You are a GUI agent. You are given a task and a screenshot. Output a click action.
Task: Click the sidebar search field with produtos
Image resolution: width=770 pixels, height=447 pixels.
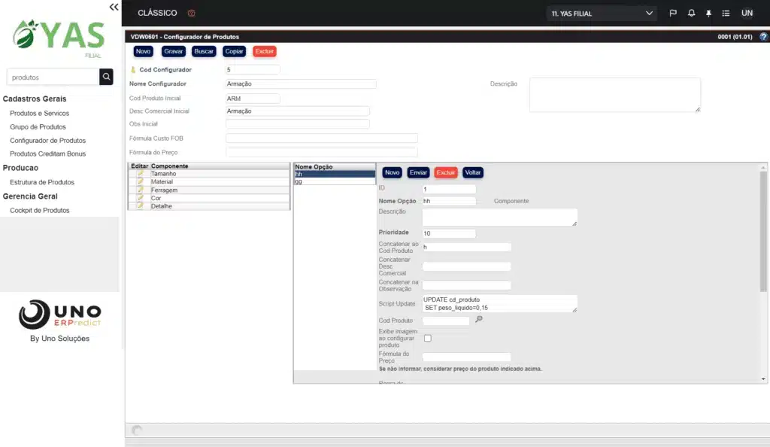pyautogui.click(x=53, y=77)
